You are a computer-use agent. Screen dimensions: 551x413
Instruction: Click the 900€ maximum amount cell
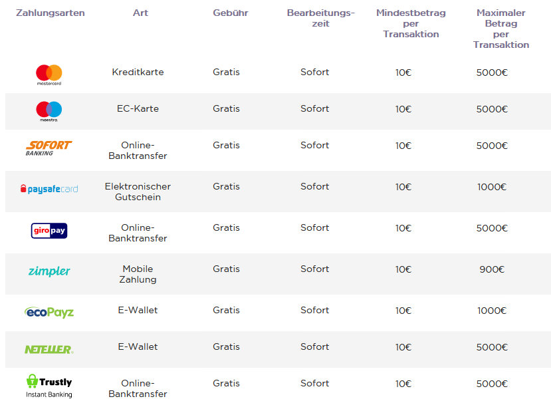[x=492, y=269]
